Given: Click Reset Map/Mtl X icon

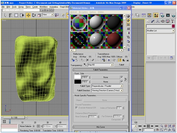Looking at the screenshot, I should [87, 60].
